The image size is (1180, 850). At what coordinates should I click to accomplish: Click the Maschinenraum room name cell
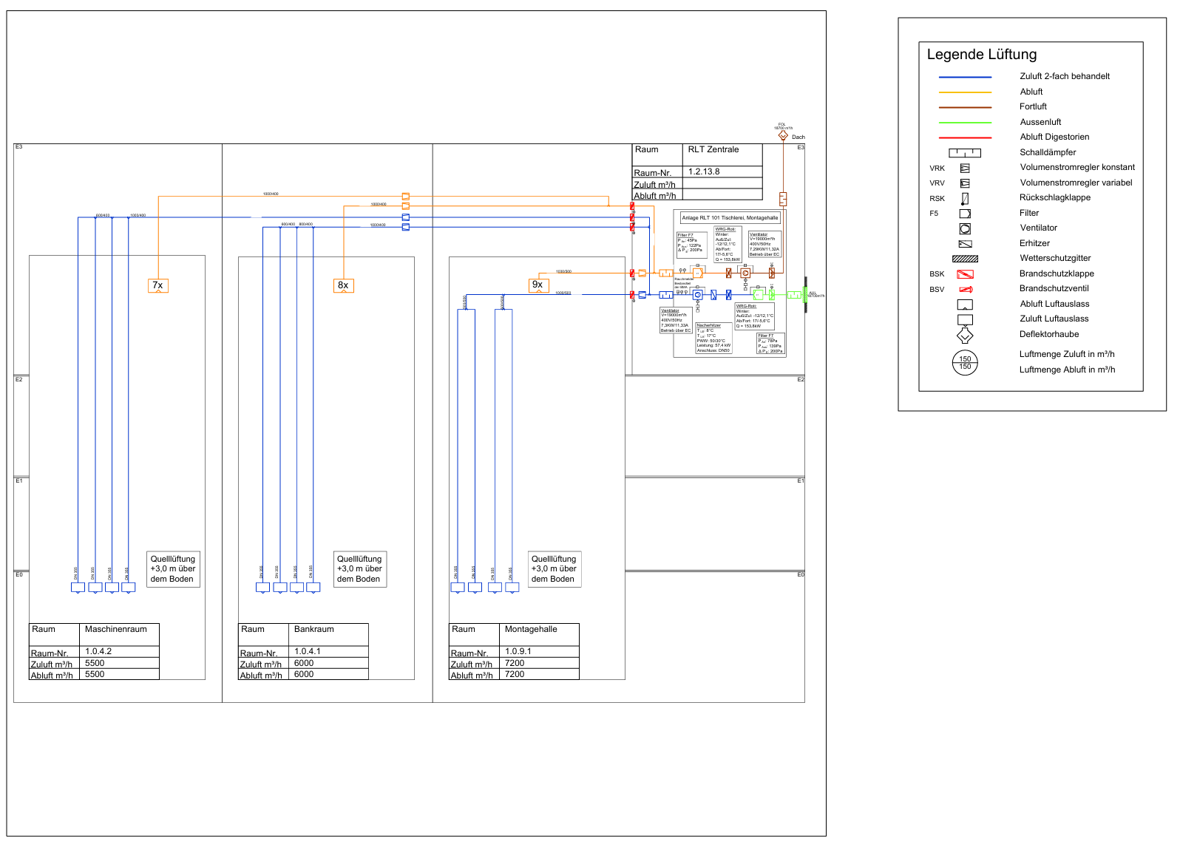click(118, 630)
